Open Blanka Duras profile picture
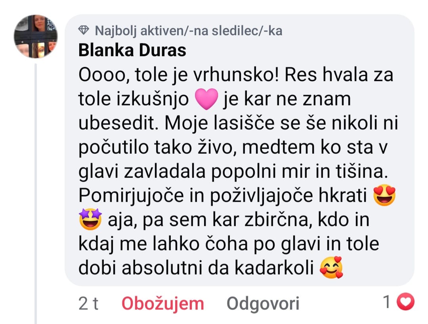The height and width of the screenshot is (324, 428). 36,36
